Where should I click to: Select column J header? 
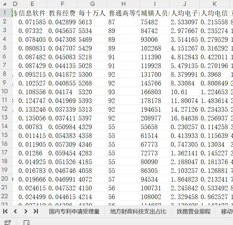tap(185, 4)
